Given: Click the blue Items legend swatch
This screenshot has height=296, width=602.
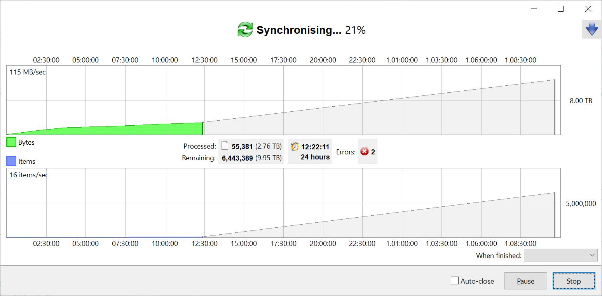Looking at the screenshot, I should 11,161.
